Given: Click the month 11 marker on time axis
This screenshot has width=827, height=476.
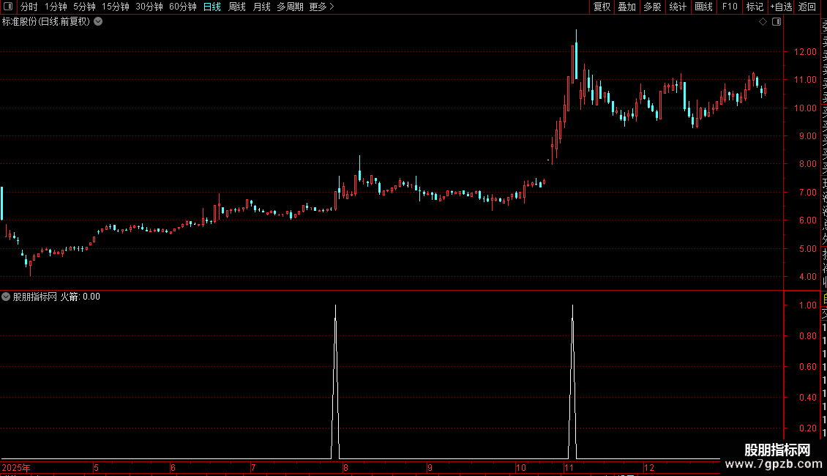Looking at the screenshot, I should coord(569,467).
